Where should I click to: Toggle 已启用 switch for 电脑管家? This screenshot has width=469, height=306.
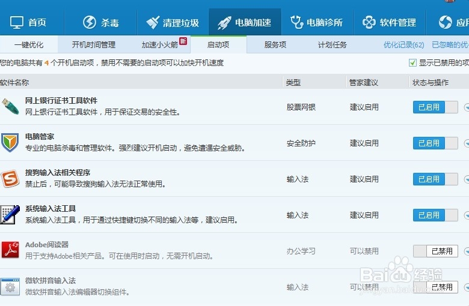tap(435, 143)
